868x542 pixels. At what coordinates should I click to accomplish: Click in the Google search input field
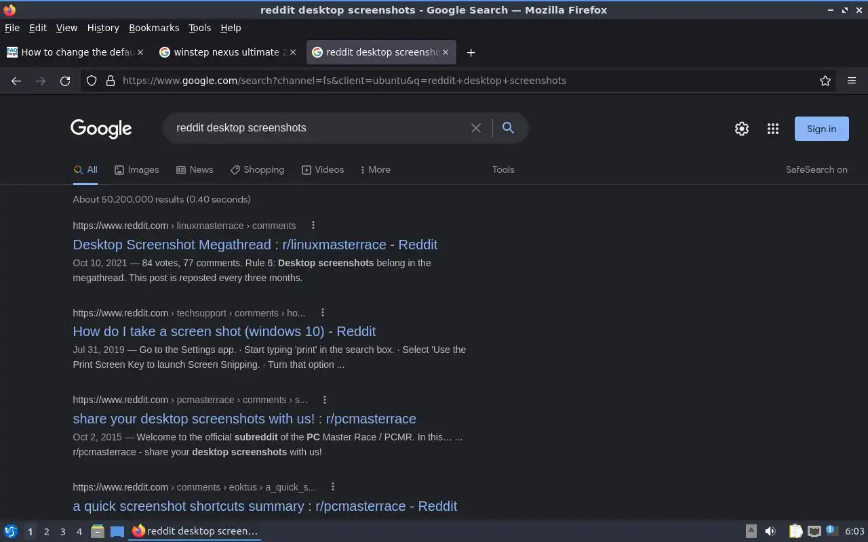click(319, 128)
